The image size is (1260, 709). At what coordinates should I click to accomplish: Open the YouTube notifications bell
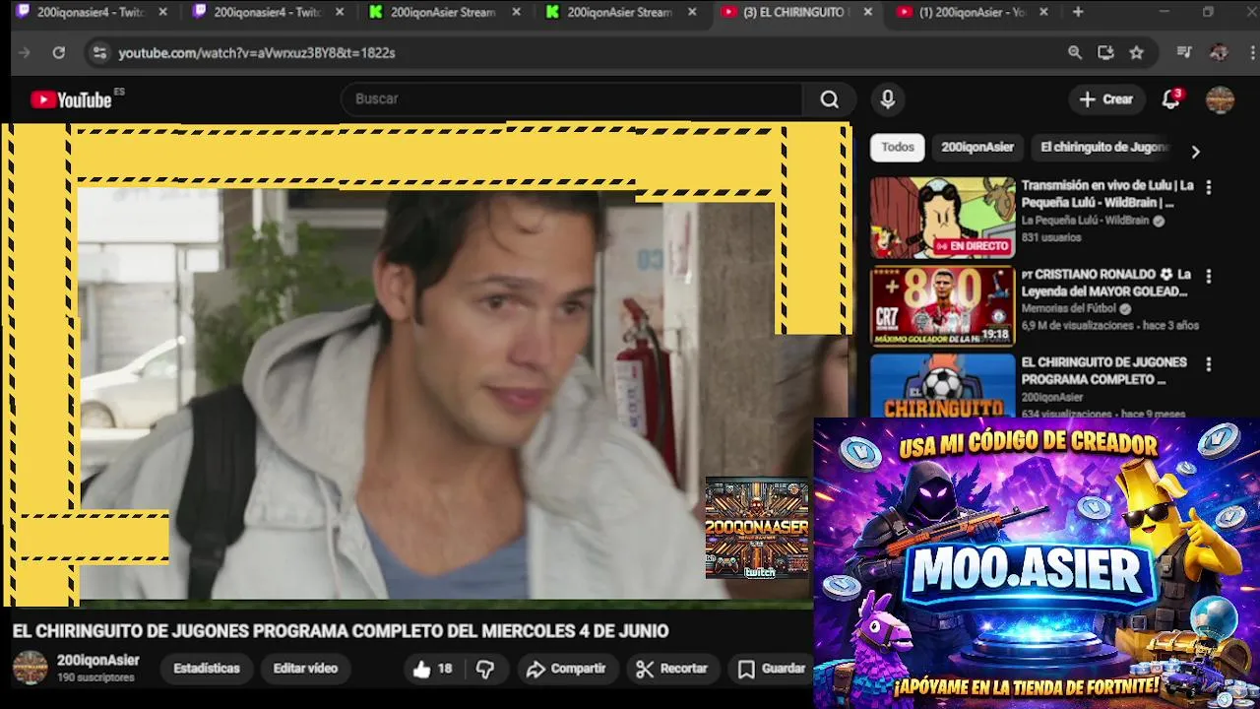[x=1170, y=99]
